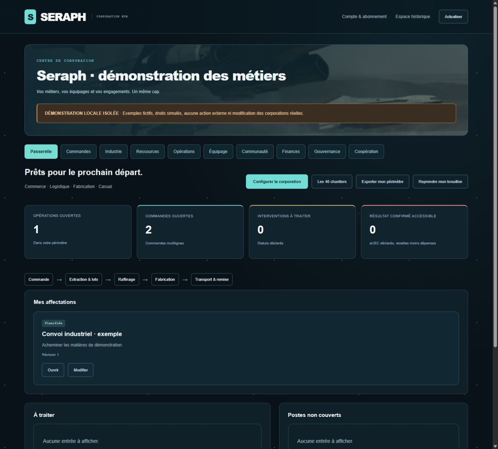
Task: Open the Convoi industriel assignment
Action: (53, 370)
